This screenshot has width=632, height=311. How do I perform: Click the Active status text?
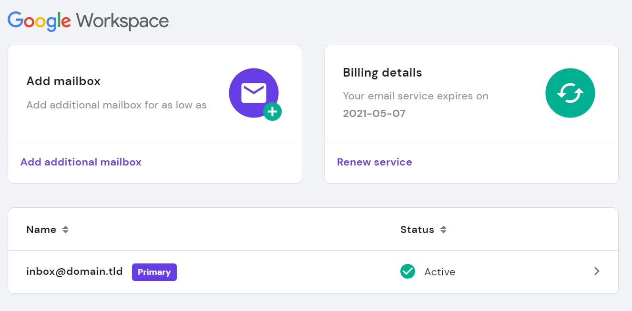click(439, 272)
